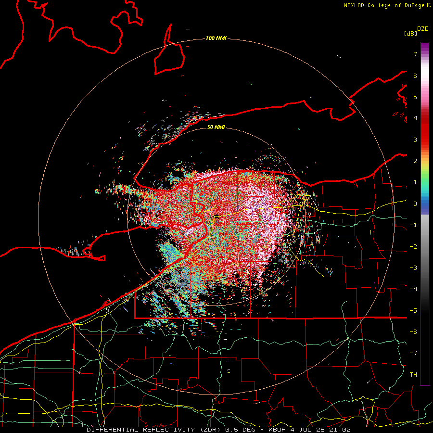433x433 pixels.
Task: Click the DZD legend title
Action: coord(423,29)
